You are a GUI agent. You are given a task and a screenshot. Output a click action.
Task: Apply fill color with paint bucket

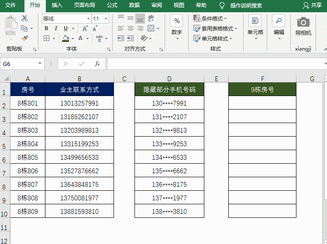(x=65, y=38)
